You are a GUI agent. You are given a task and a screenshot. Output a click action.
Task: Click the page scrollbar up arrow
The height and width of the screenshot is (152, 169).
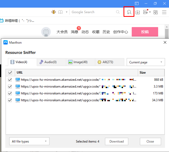[167, 27]
